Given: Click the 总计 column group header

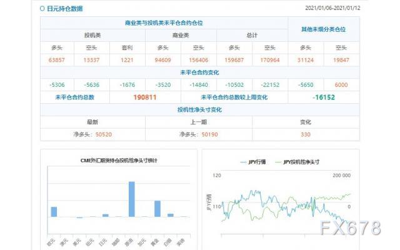Looking at the screenshot, I should (252, 35).
